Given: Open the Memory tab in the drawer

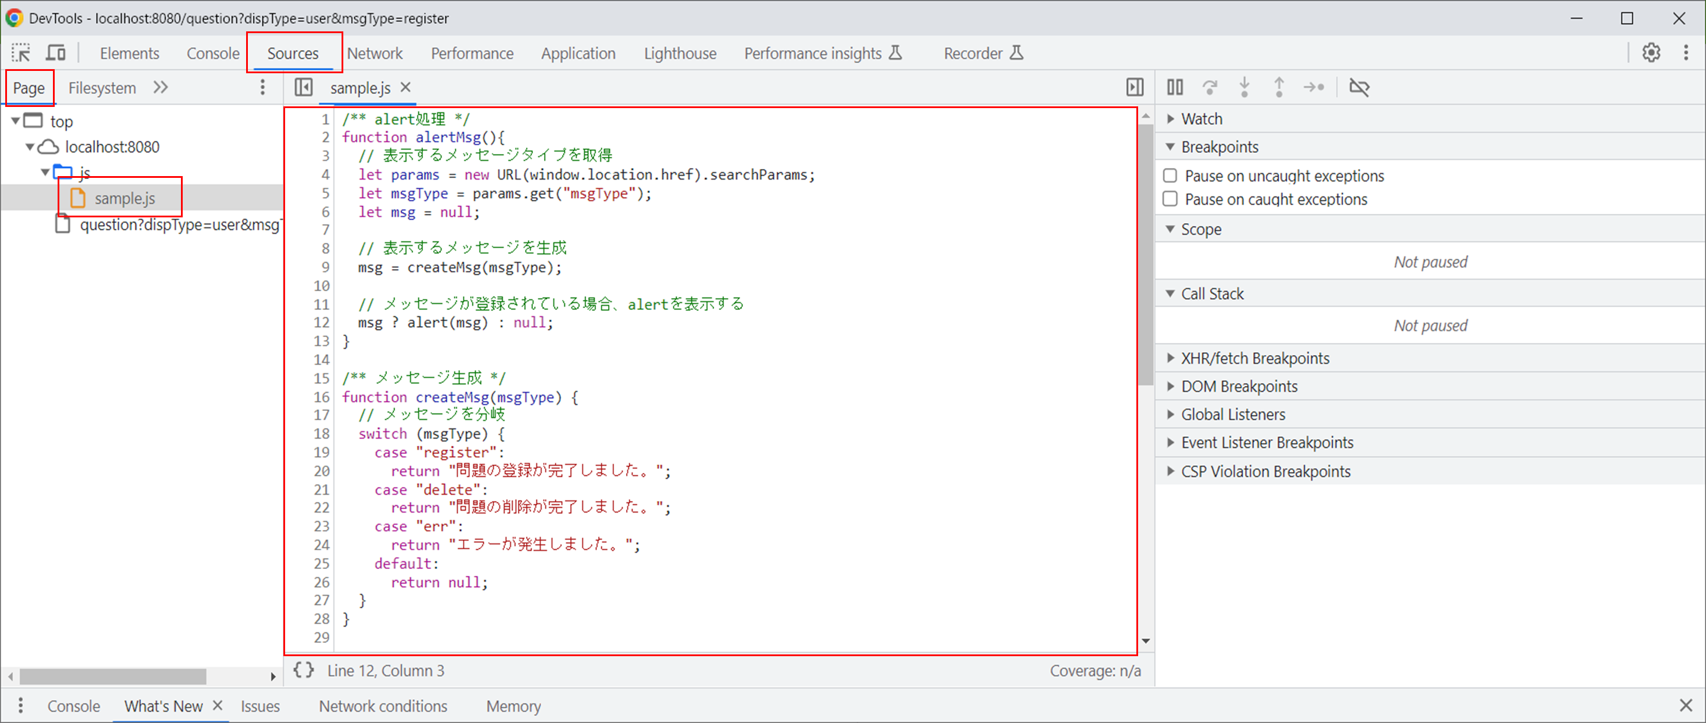Looking at the screenshot, I should point(513,706).
